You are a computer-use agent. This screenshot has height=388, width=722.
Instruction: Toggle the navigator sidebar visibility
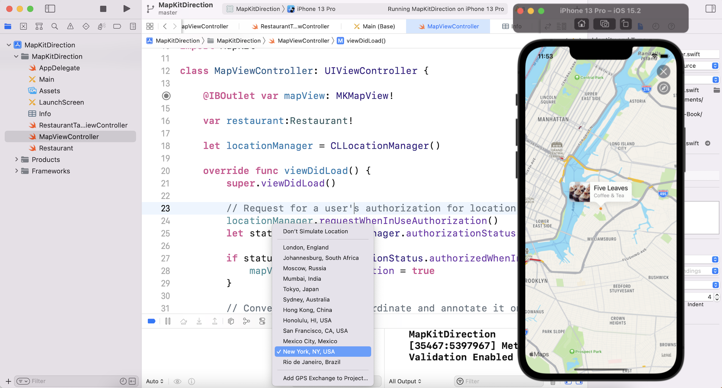tap(50, 9)
